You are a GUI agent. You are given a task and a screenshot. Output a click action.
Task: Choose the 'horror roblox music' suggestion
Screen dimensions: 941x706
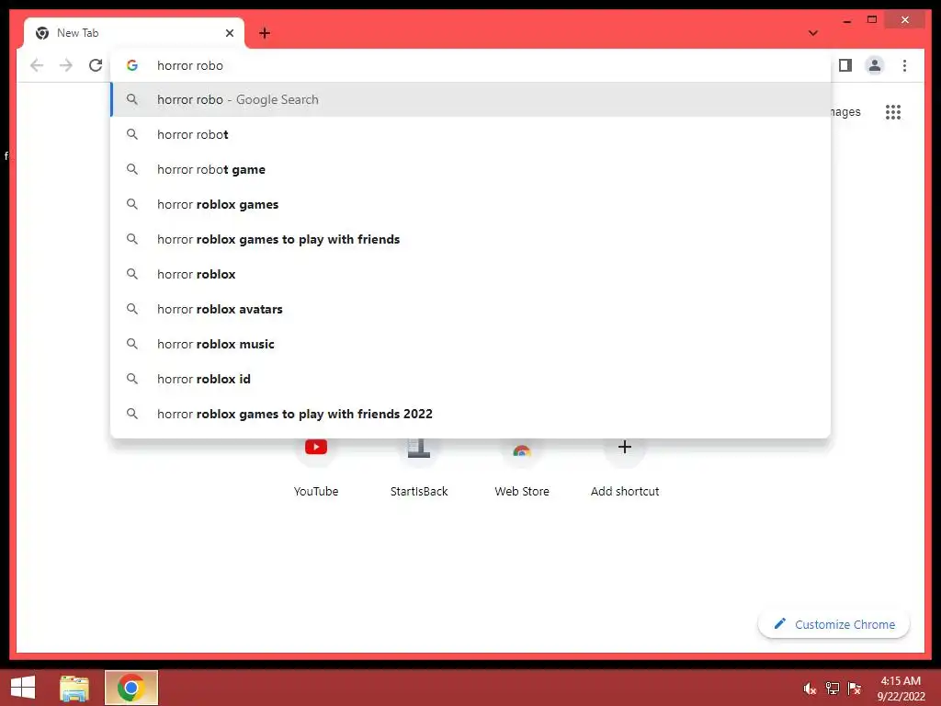tap(470, 344)
